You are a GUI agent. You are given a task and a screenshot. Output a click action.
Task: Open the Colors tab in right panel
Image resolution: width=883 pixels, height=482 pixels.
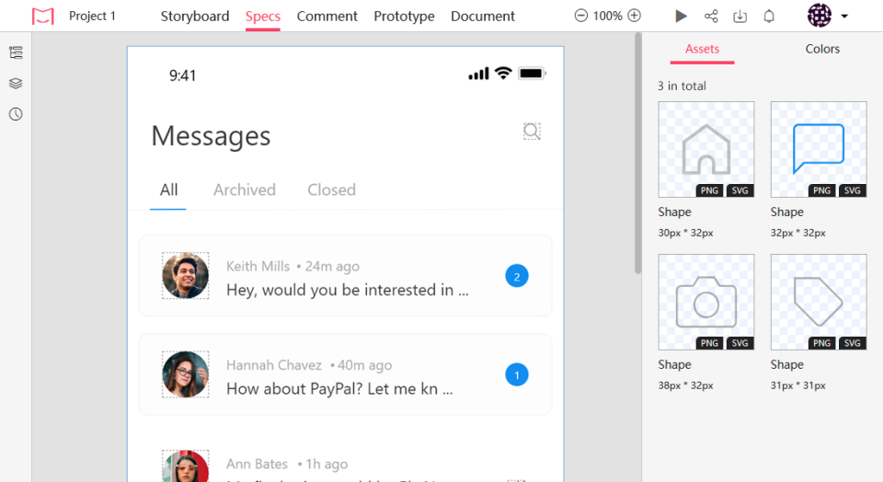click(822, 49)
